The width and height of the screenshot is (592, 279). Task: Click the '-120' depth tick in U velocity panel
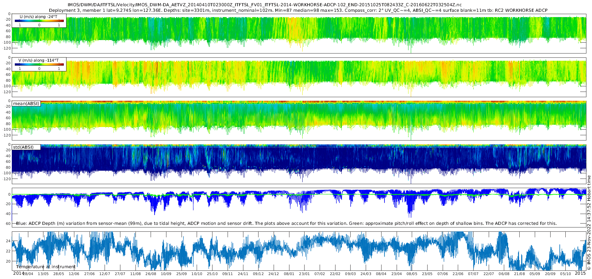coord(7,48)
